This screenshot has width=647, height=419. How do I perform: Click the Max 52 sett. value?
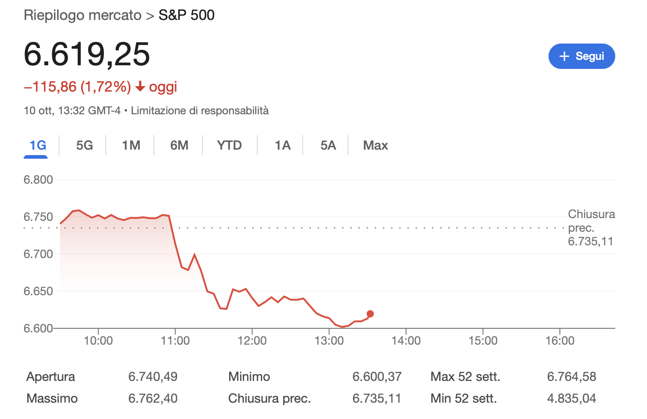click(x=571, y=376)
